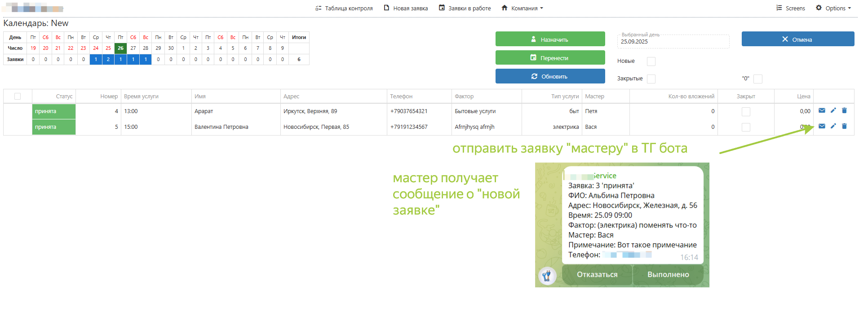Select day 27 in the calendar row
The width and height of the screenshot is (859, 329).
coord(133,48)
